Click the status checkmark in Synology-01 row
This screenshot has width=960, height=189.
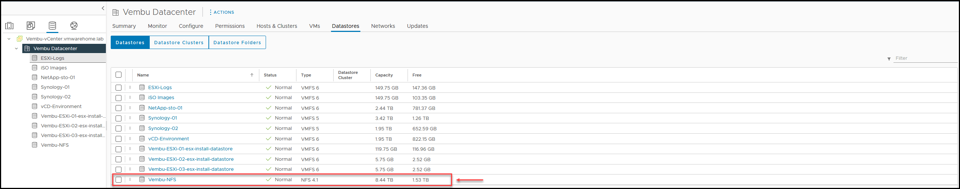coord(268,118)
